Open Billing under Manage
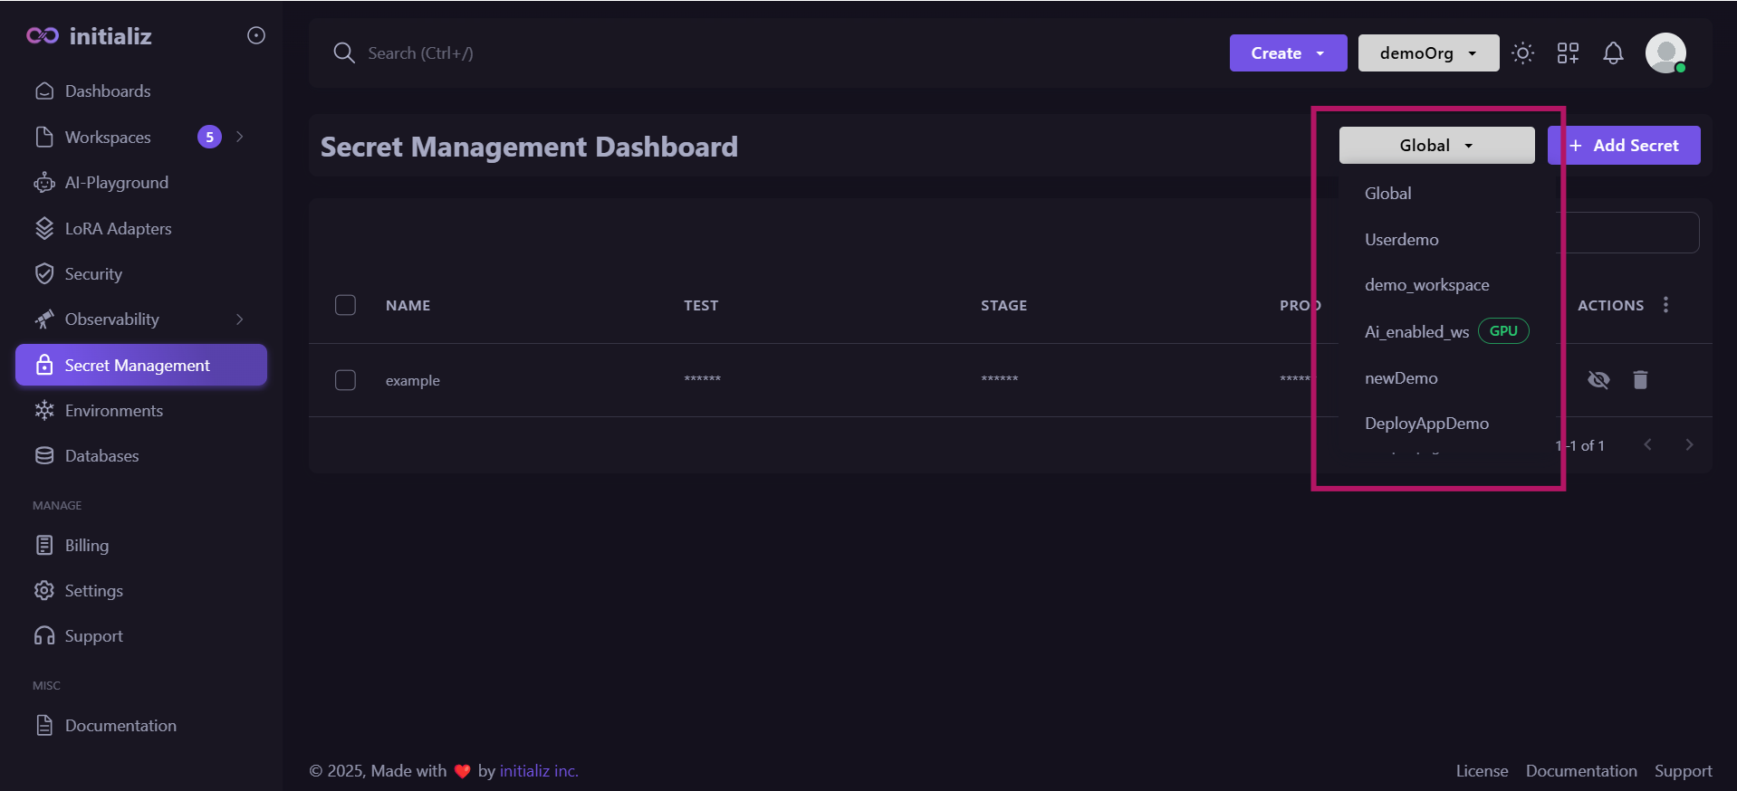1737x791 pixels. [141, 545]
